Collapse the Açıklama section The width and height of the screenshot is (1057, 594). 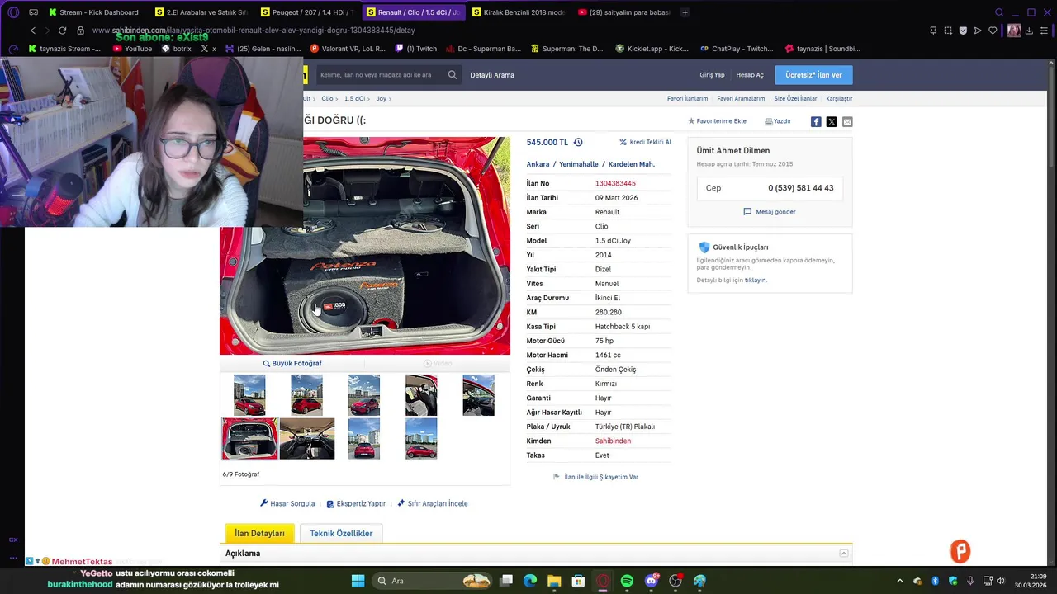(x=844, y=554)
